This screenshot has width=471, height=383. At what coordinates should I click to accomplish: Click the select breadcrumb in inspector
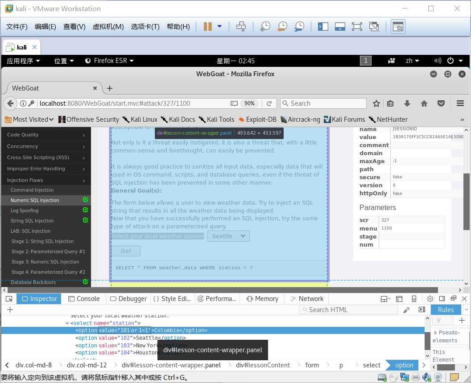point(372,365)
